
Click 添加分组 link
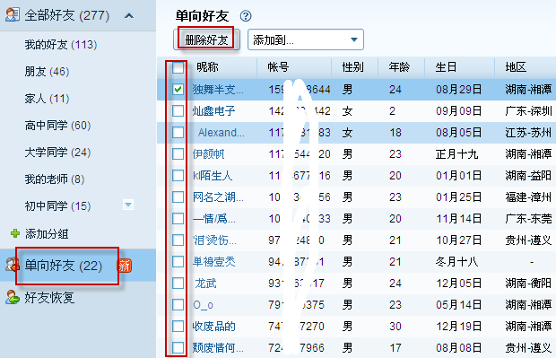pyautogui.click(x=47, y=234)
